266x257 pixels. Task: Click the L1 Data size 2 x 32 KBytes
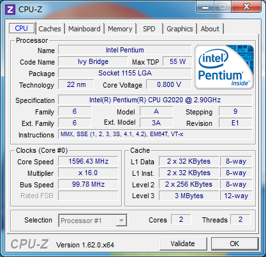point(189,161)
